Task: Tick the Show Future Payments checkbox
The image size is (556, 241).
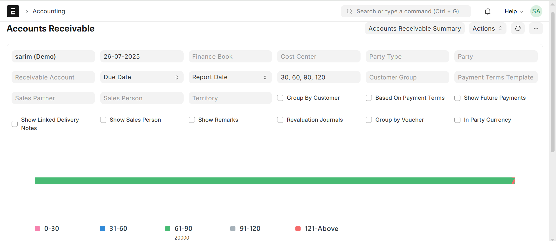Action: tap(458, 98)
